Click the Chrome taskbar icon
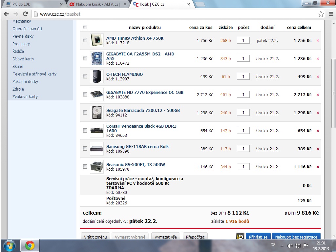The image size is (336, 252). coord(30,245)
